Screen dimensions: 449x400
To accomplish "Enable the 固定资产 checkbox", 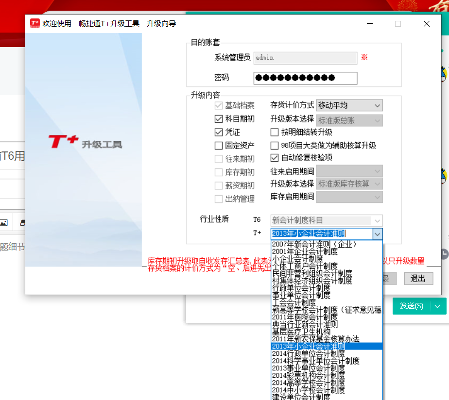I will pyautogui.click(x=219, y=146).
